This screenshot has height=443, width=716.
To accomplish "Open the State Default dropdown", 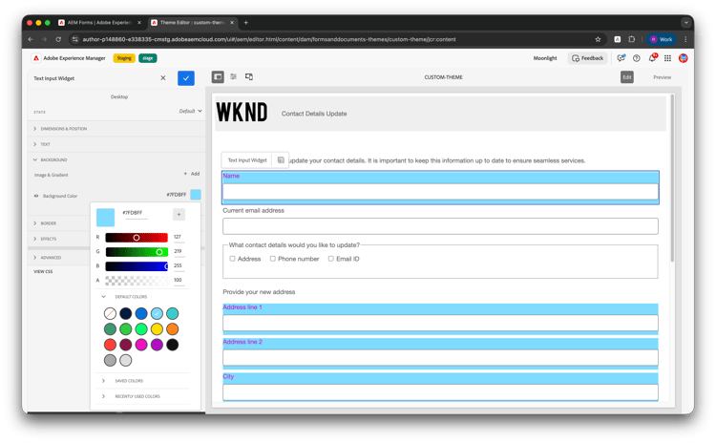I will [x=190, y=111].
